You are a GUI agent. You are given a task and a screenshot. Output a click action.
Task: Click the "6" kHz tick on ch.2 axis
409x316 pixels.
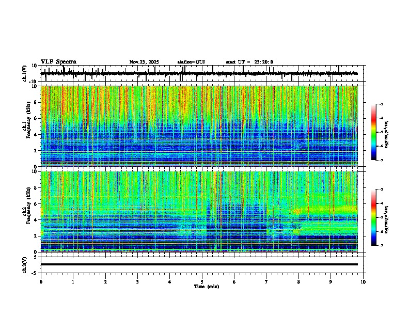pyautogui.click(x=36, y=204)
